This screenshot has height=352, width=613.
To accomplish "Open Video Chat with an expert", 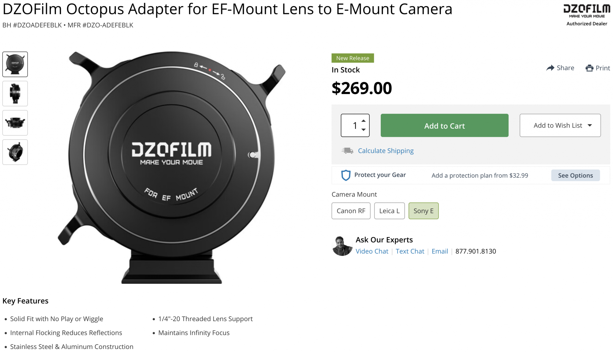I will [x=372, y=251].
